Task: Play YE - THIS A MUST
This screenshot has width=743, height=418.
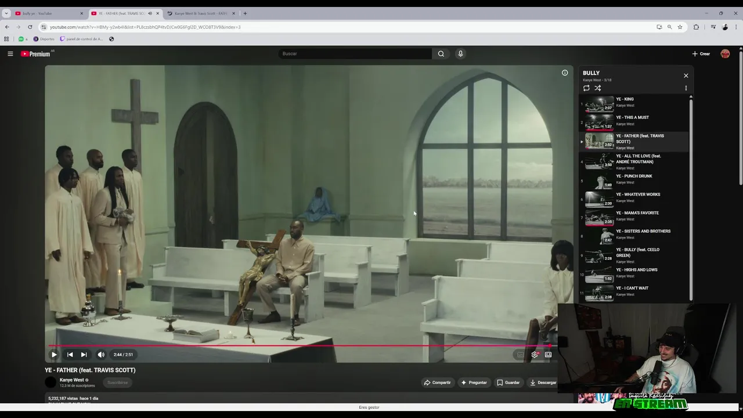Action: point(634,122)
